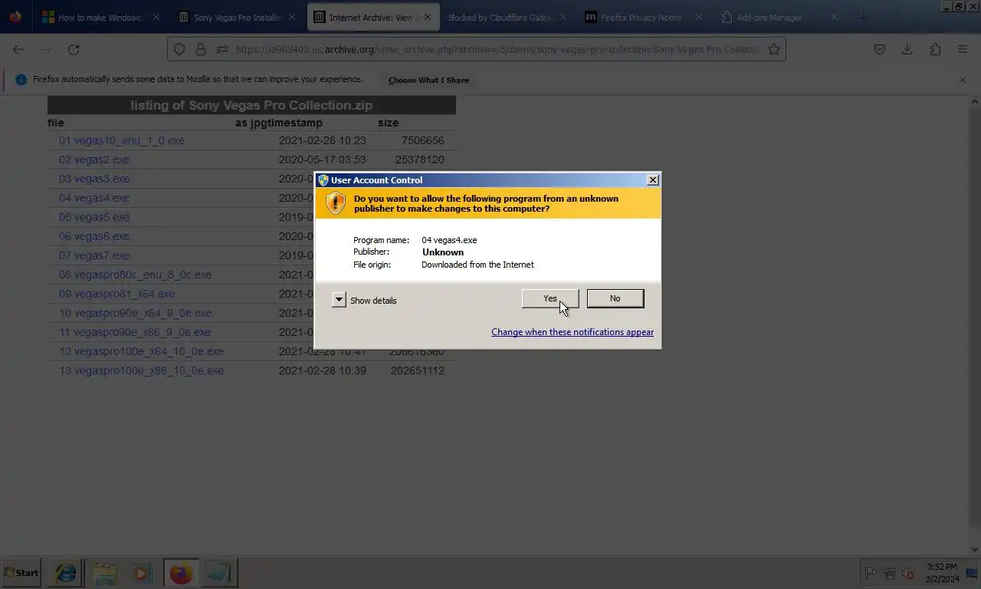
Task: Close the User Account Control dialog
Action: pyautogui.click(x=653, y=180)
